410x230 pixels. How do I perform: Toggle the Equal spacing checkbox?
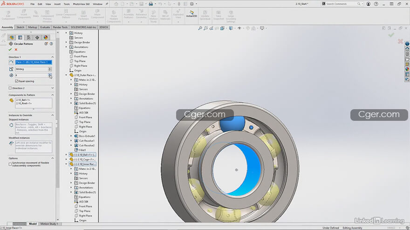[x=17, y=81]
